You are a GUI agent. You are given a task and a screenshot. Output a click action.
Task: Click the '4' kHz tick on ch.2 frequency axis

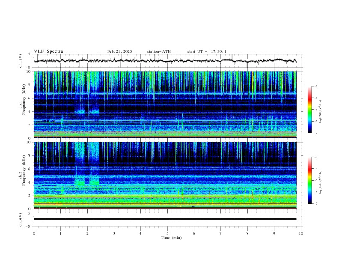pyautogui.click(x=30, y=182)
